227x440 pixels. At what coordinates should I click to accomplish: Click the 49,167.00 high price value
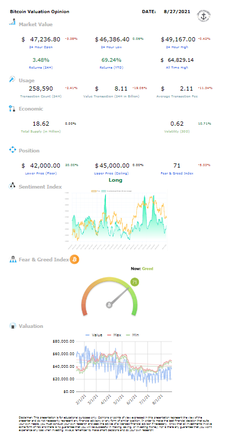pyautogui.click(x=180, y=39)
